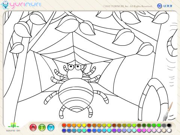Select the black color swatch

[x=169, y=125]
